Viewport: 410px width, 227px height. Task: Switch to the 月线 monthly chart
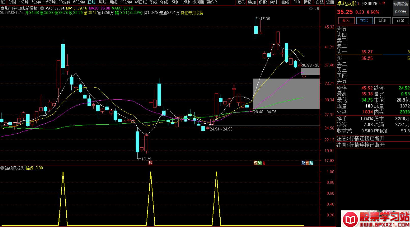[113, 2]
